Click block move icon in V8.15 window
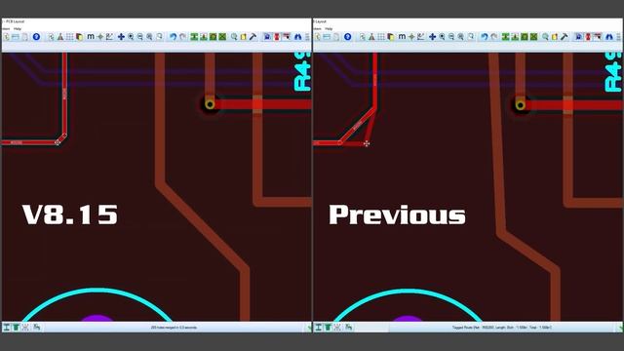This screenshot has width=624, height=351. click(204, 37)
